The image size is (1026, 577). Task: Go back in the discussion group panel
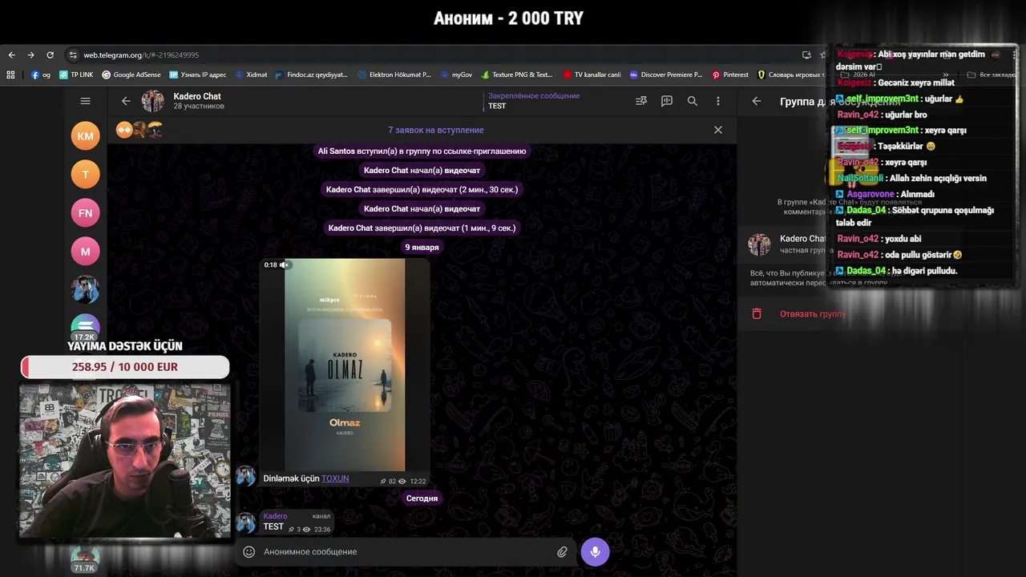coord(757,101)
